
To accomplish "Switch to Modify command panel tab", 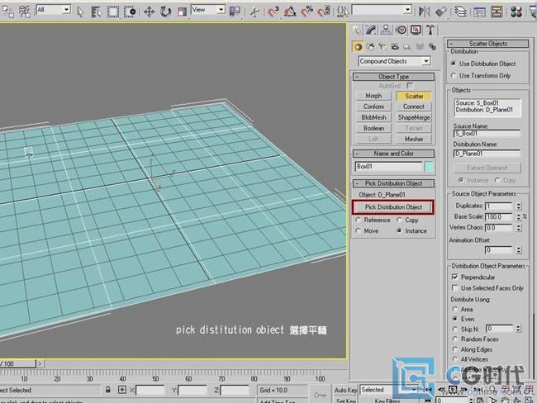I will tap(371, 30).
